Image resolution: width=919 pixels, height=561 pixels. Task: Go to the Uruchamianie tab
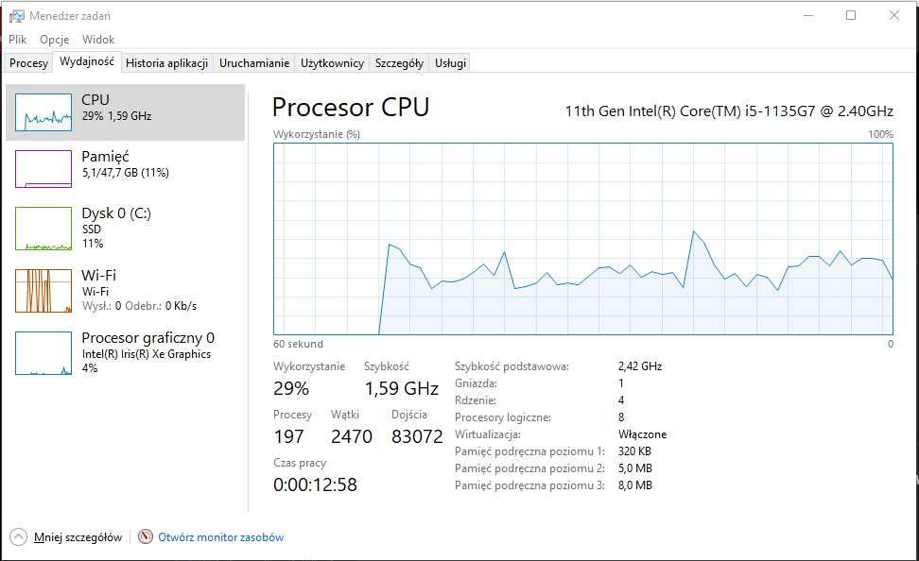254,63
